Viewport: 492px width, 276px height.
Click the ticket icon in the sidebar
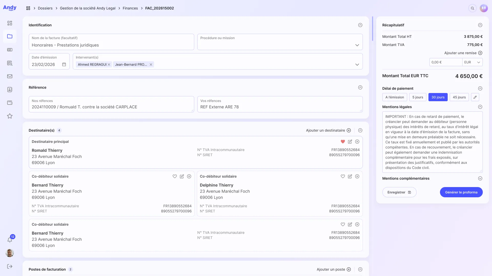coord(10,50)
